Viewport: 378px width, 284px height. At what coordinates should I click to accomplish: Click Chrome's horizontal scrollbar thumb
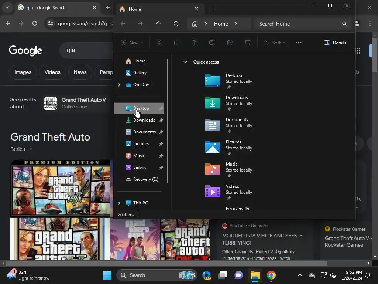pos(166,263)
